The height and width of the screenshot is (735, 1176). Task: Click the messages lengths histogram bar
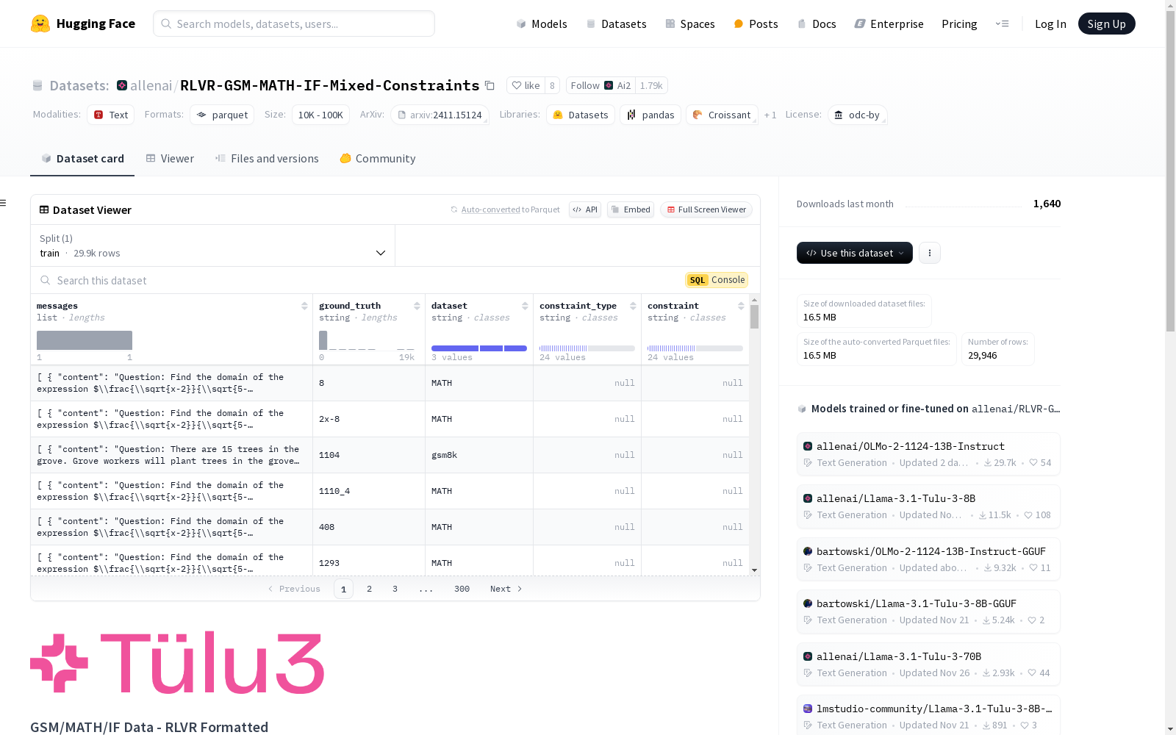click(85, 340)
